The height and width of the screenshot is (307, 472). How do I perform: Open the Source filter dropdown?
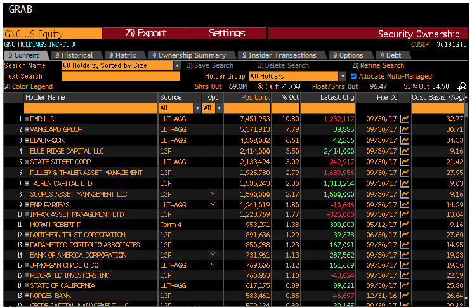click(197, 108)
